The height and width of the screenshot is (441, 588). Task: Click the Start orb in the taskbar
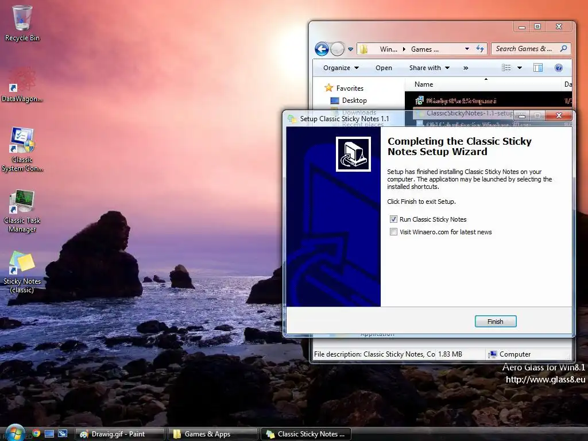tap(15, 433)
